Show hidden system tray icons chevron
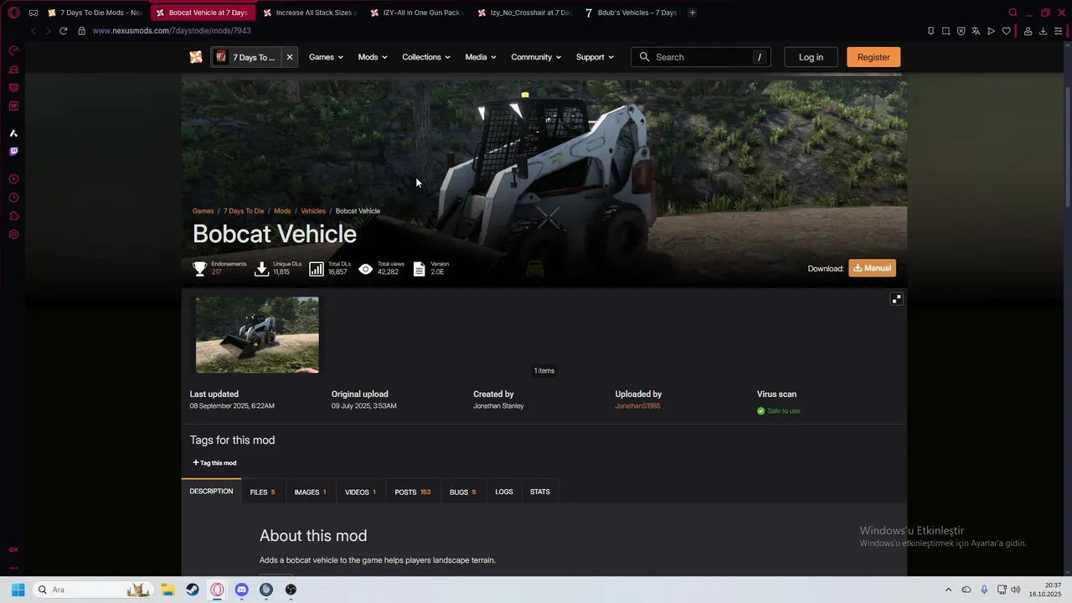The height and width of the screenshot is (603, 1072). 948,590
